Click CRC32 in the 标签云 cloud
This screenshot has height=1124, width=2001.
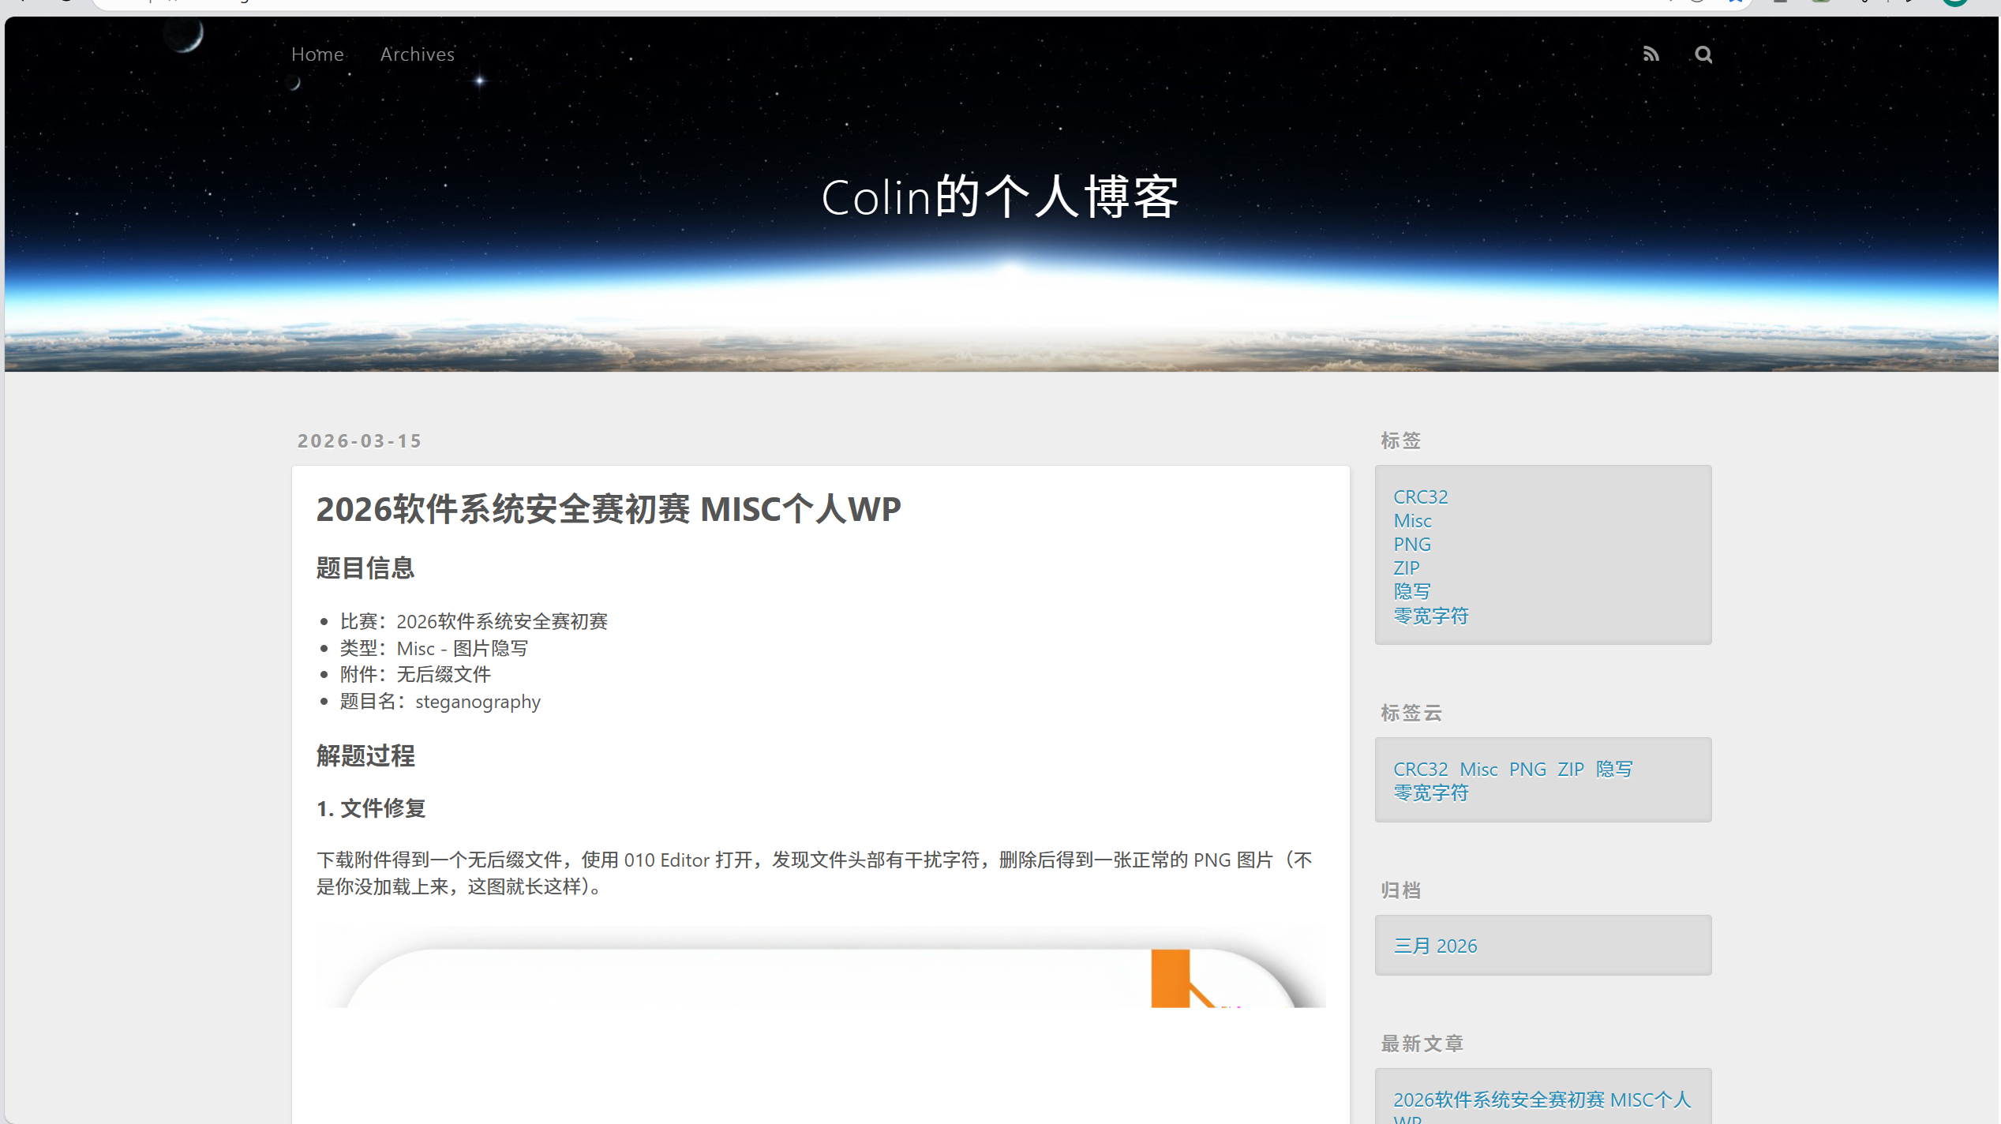1420,770
